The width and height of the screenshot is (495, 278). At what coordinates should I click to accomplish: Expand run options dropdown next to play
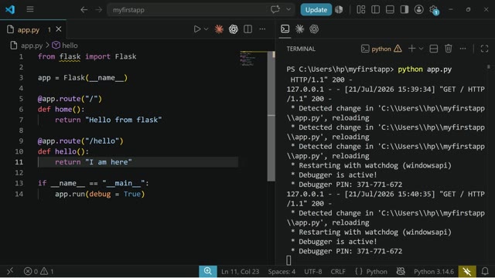pyautogui.click(x=207, y=29)
